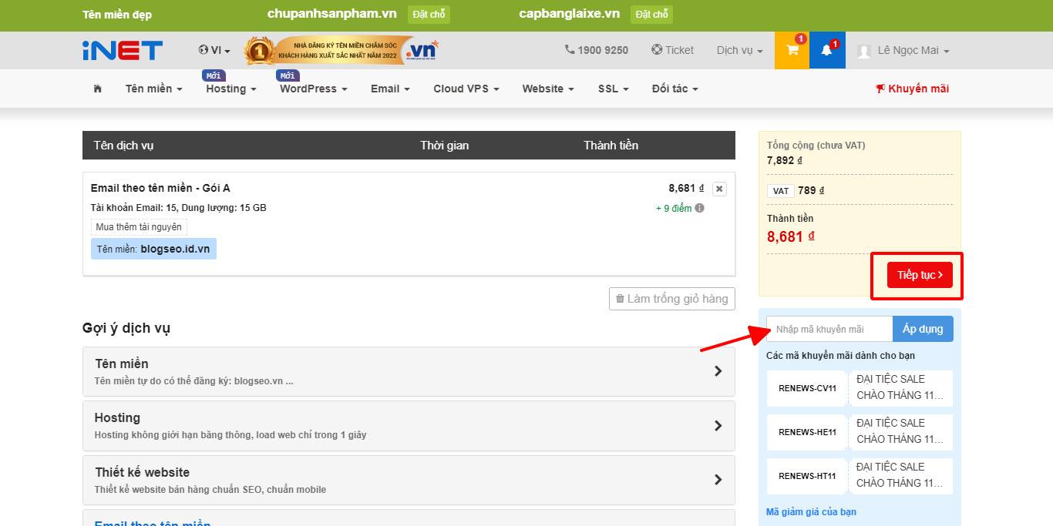Click the VAT label badge
This screenshot has height=526, width=1053.
click(x=781, y=191)
